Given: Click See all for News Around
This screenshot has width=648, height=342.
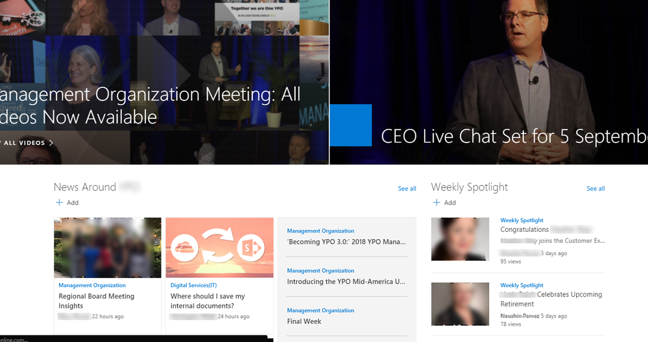Looking at the screenshot, I should point(407,188).
